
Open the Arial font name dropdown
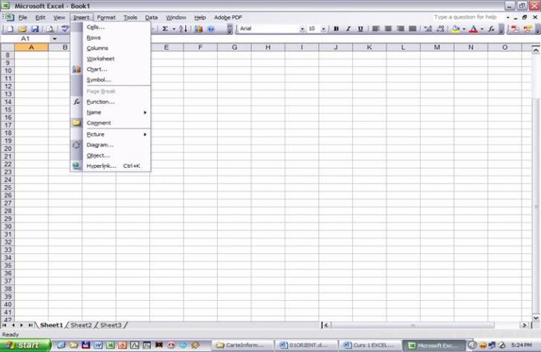click(x=302, y=29)
